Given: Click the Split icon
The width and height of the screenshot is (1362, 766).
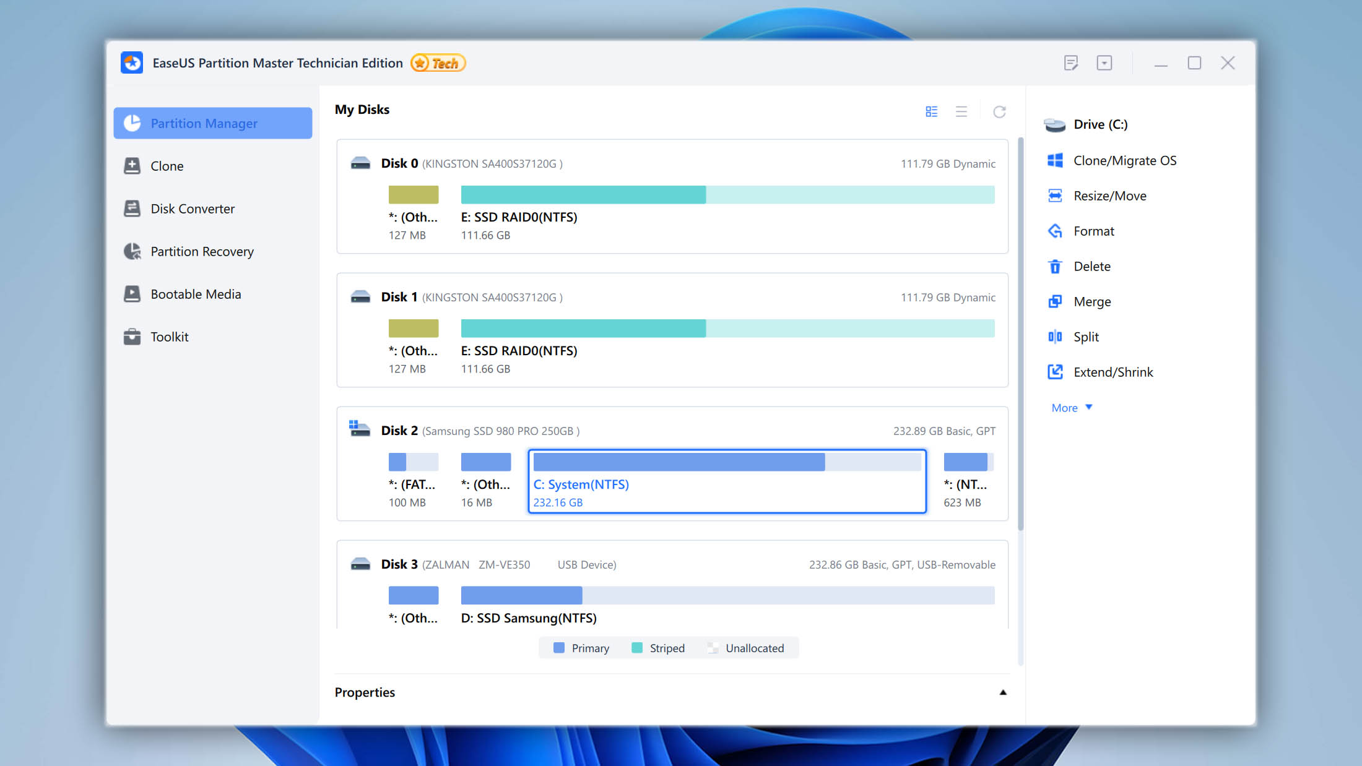Looking at the screenshot, I should point(1055,337).
